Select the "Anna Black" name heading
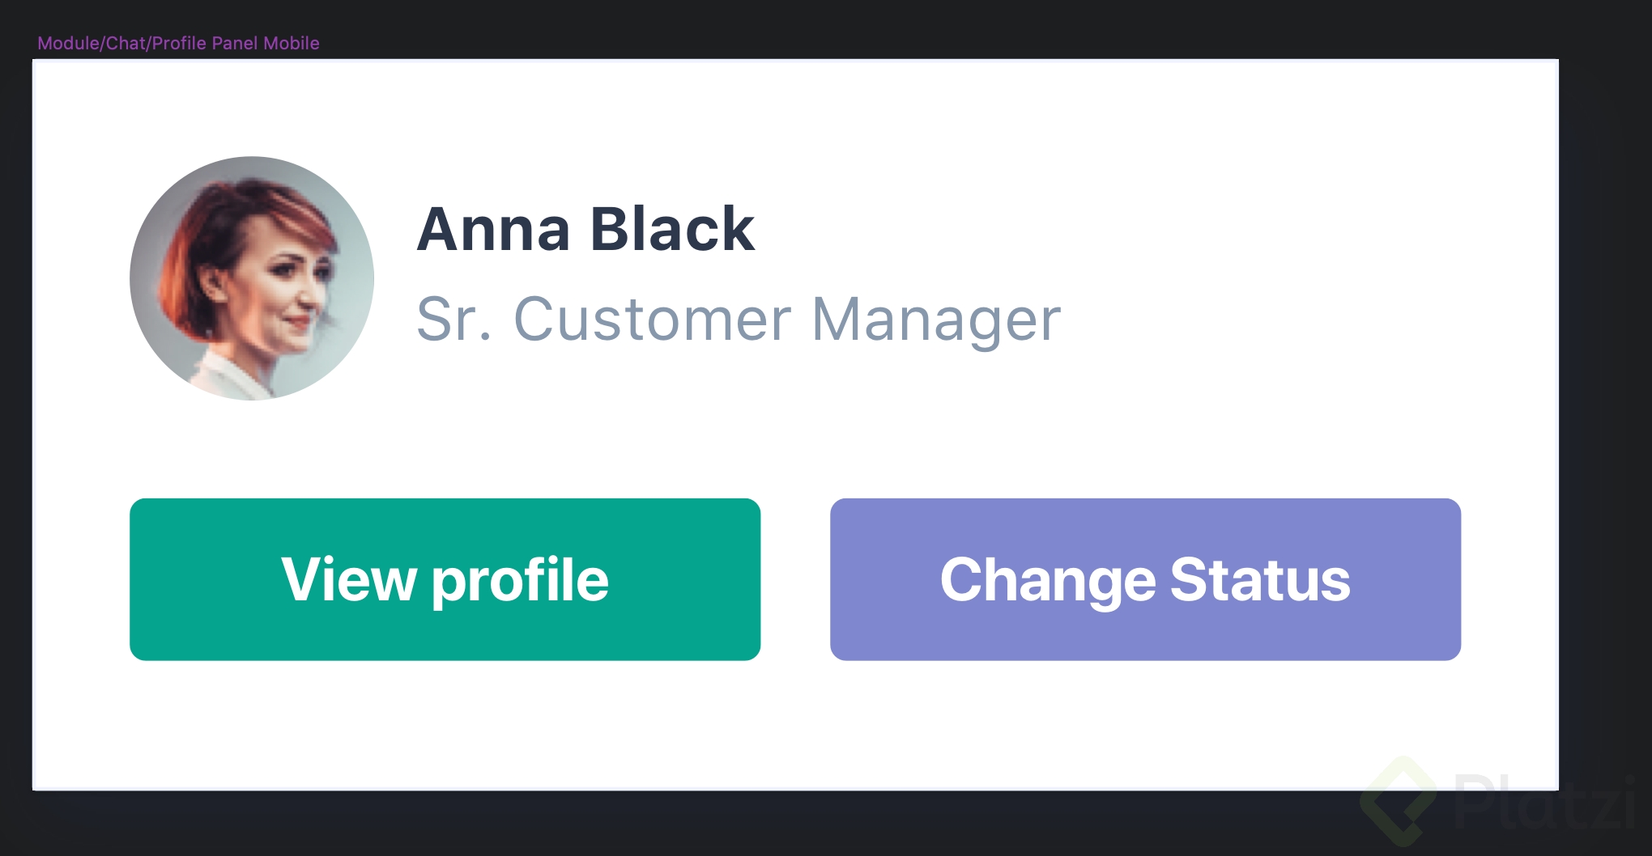Image resolution: width=1652 pixels, height=856 pixels. coord(585,229)
